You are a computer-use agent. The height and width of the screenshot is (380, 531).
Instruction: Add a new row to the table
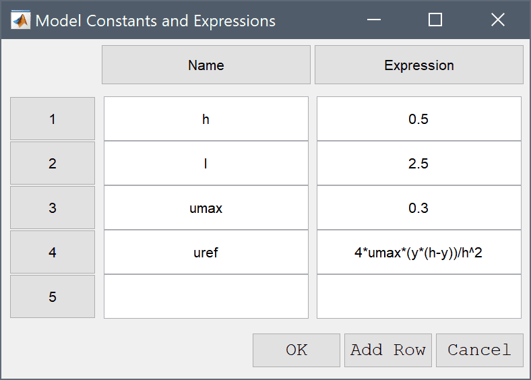click(x=388, y=350)
